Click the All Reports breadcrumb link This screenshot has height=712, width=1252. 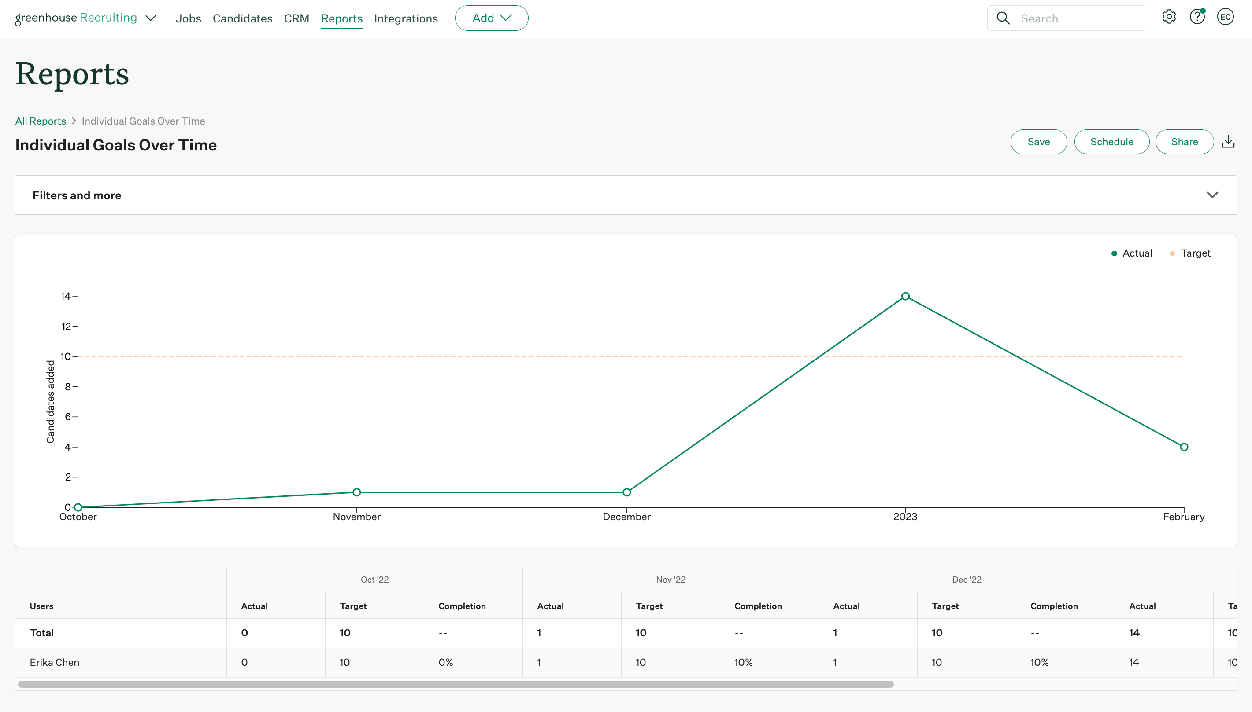pyautogui.click(x=41, y=119)
